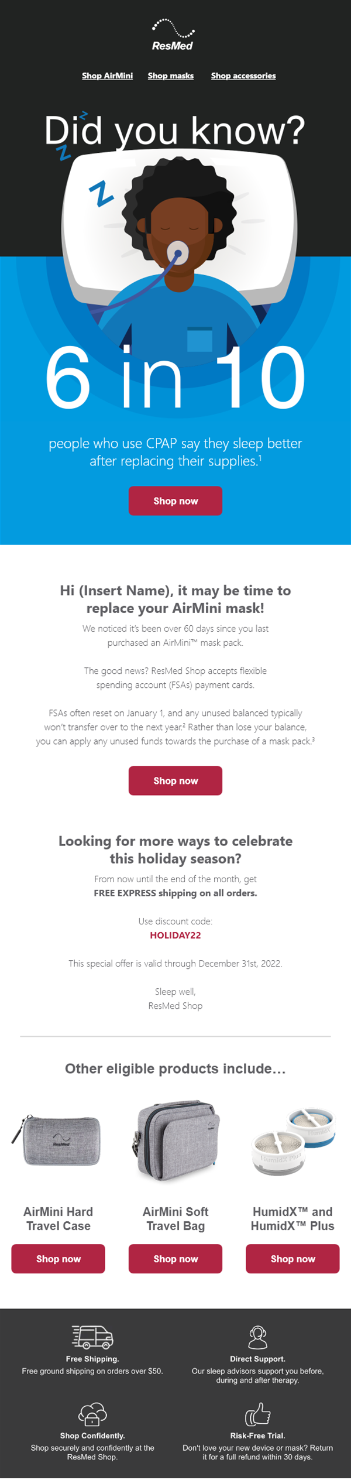Shop now for AirMini Hard Travel Case

[x=58, y=1259]
